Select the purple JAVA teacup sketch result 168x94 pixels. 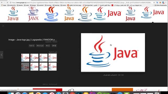click(33, 14)
